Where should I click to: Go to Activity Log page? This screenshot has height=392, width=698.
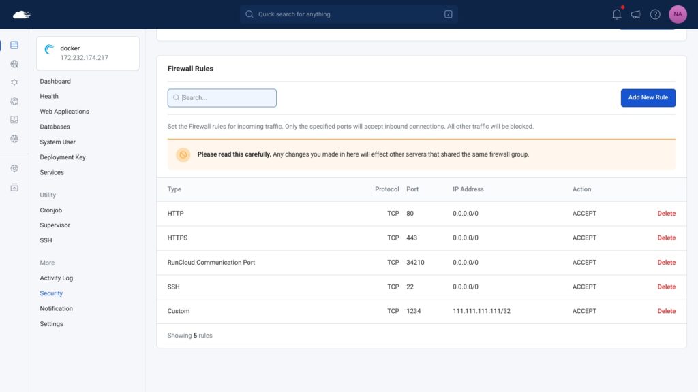pos(56,278)
